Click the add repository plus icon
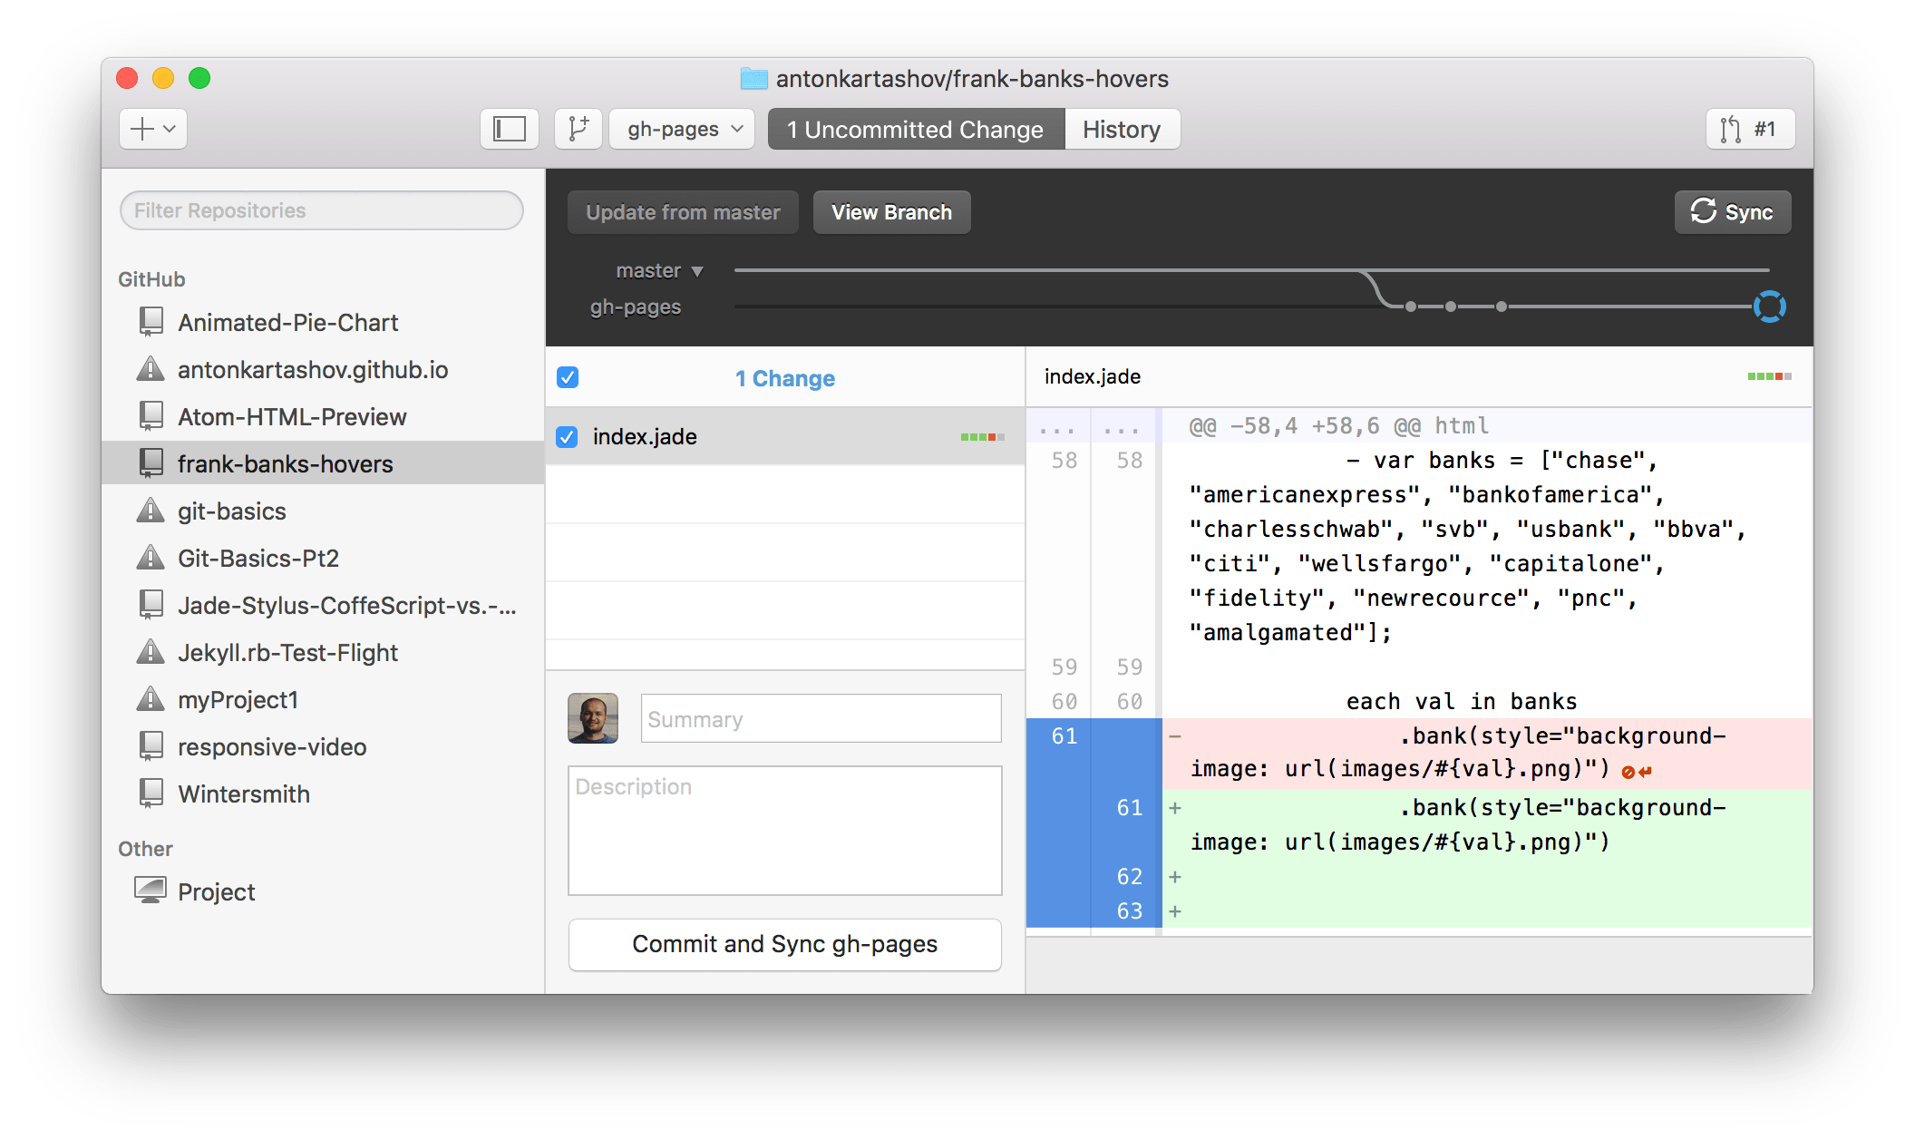 click(141, 129)
